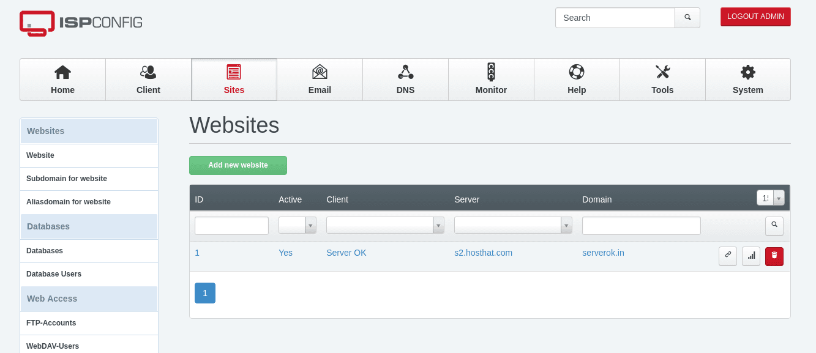Screen dimensions: 816x353
Task: Open the System section gear icon
Action: [x=747, y=72]
